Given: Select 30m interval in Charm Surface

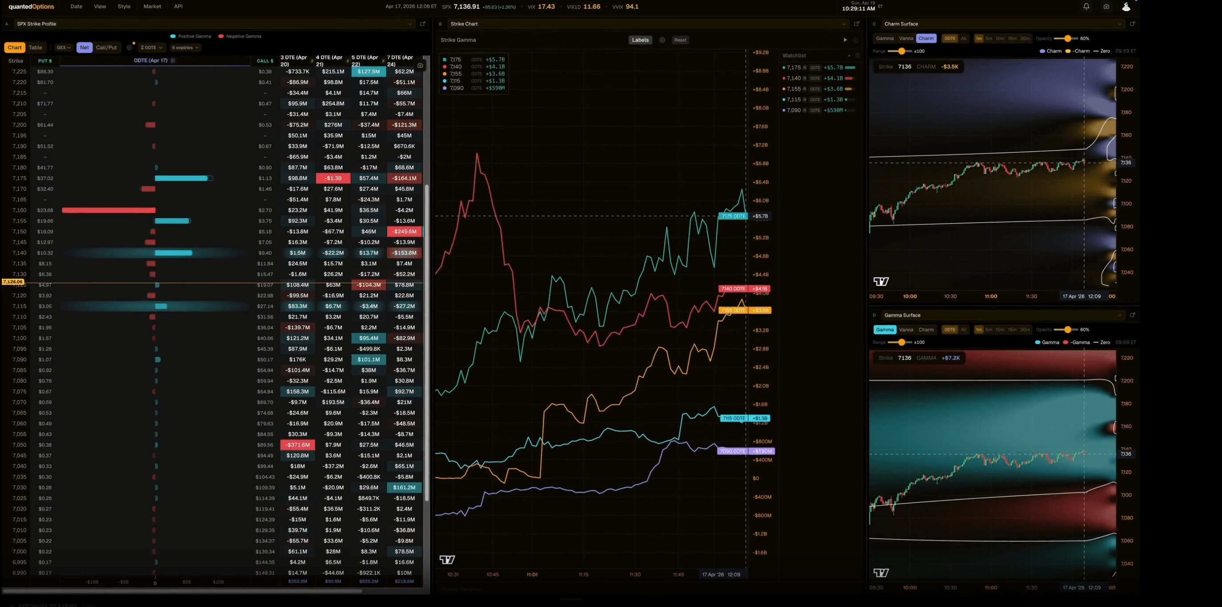Looking at the screenshot, I should pyautogui.click(x=1025, y=38).
